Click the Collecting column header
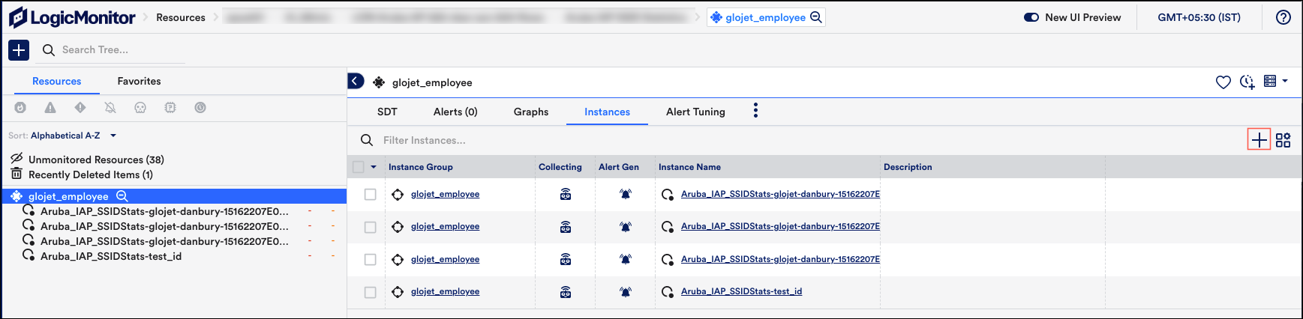This screenshot has width=1303, height=319. [560, 167]
